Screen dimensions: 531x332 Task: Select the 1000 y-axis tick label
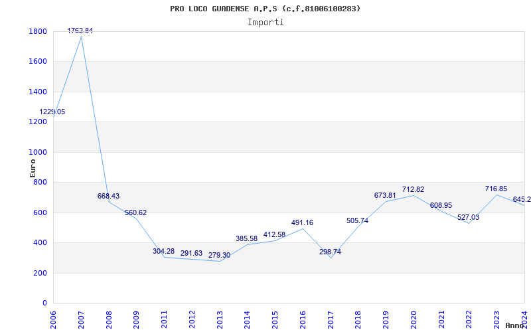(x=38, y=152)
